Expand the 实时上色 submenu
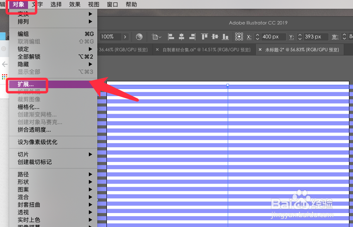Image resolution: width=353 pixels, height=227 pixels. tap(53, 220)
